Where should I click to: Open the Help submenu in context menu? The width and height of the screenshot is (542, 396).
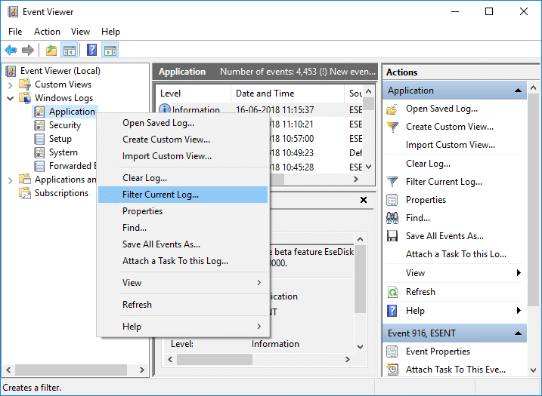coord(183,327)
